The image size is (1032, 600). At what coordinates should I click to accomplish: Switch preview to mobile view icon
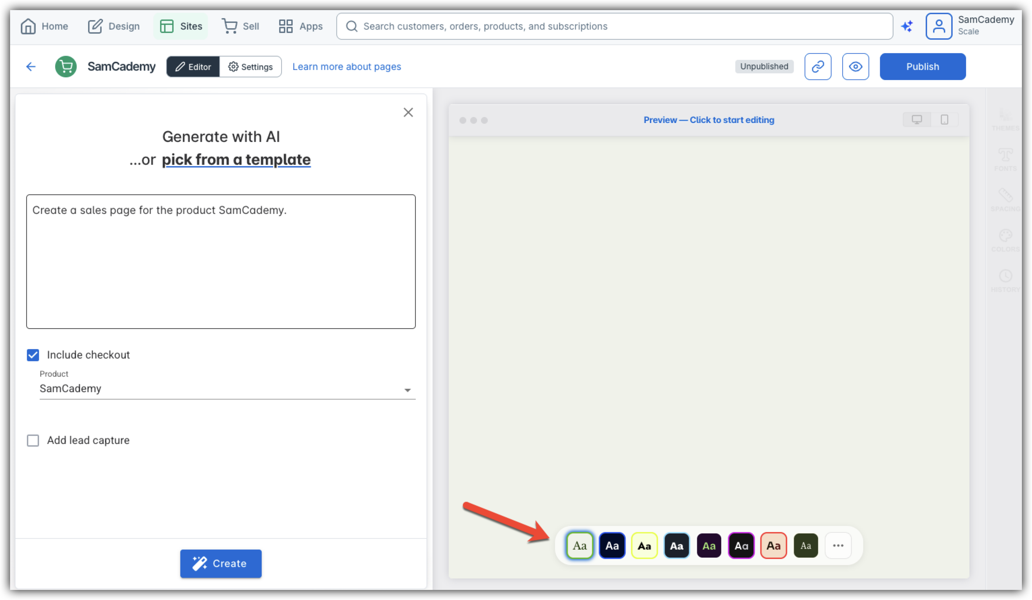(944, 120)
